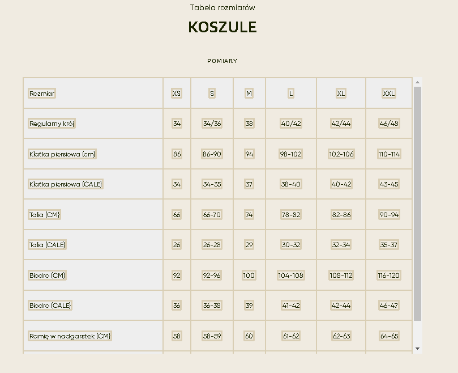
Task: Click the "KOSZULE" heading
Action: [x=222, y=27]
